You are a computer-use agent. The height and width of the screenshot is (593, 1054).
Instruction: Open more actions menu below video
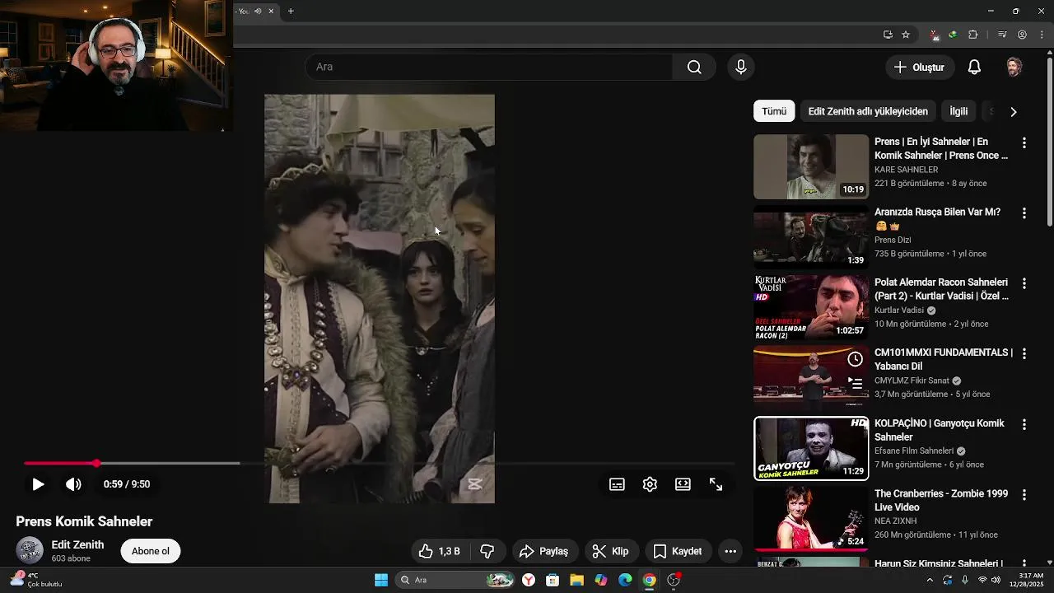pyautogui.click(x=730, y=551)
